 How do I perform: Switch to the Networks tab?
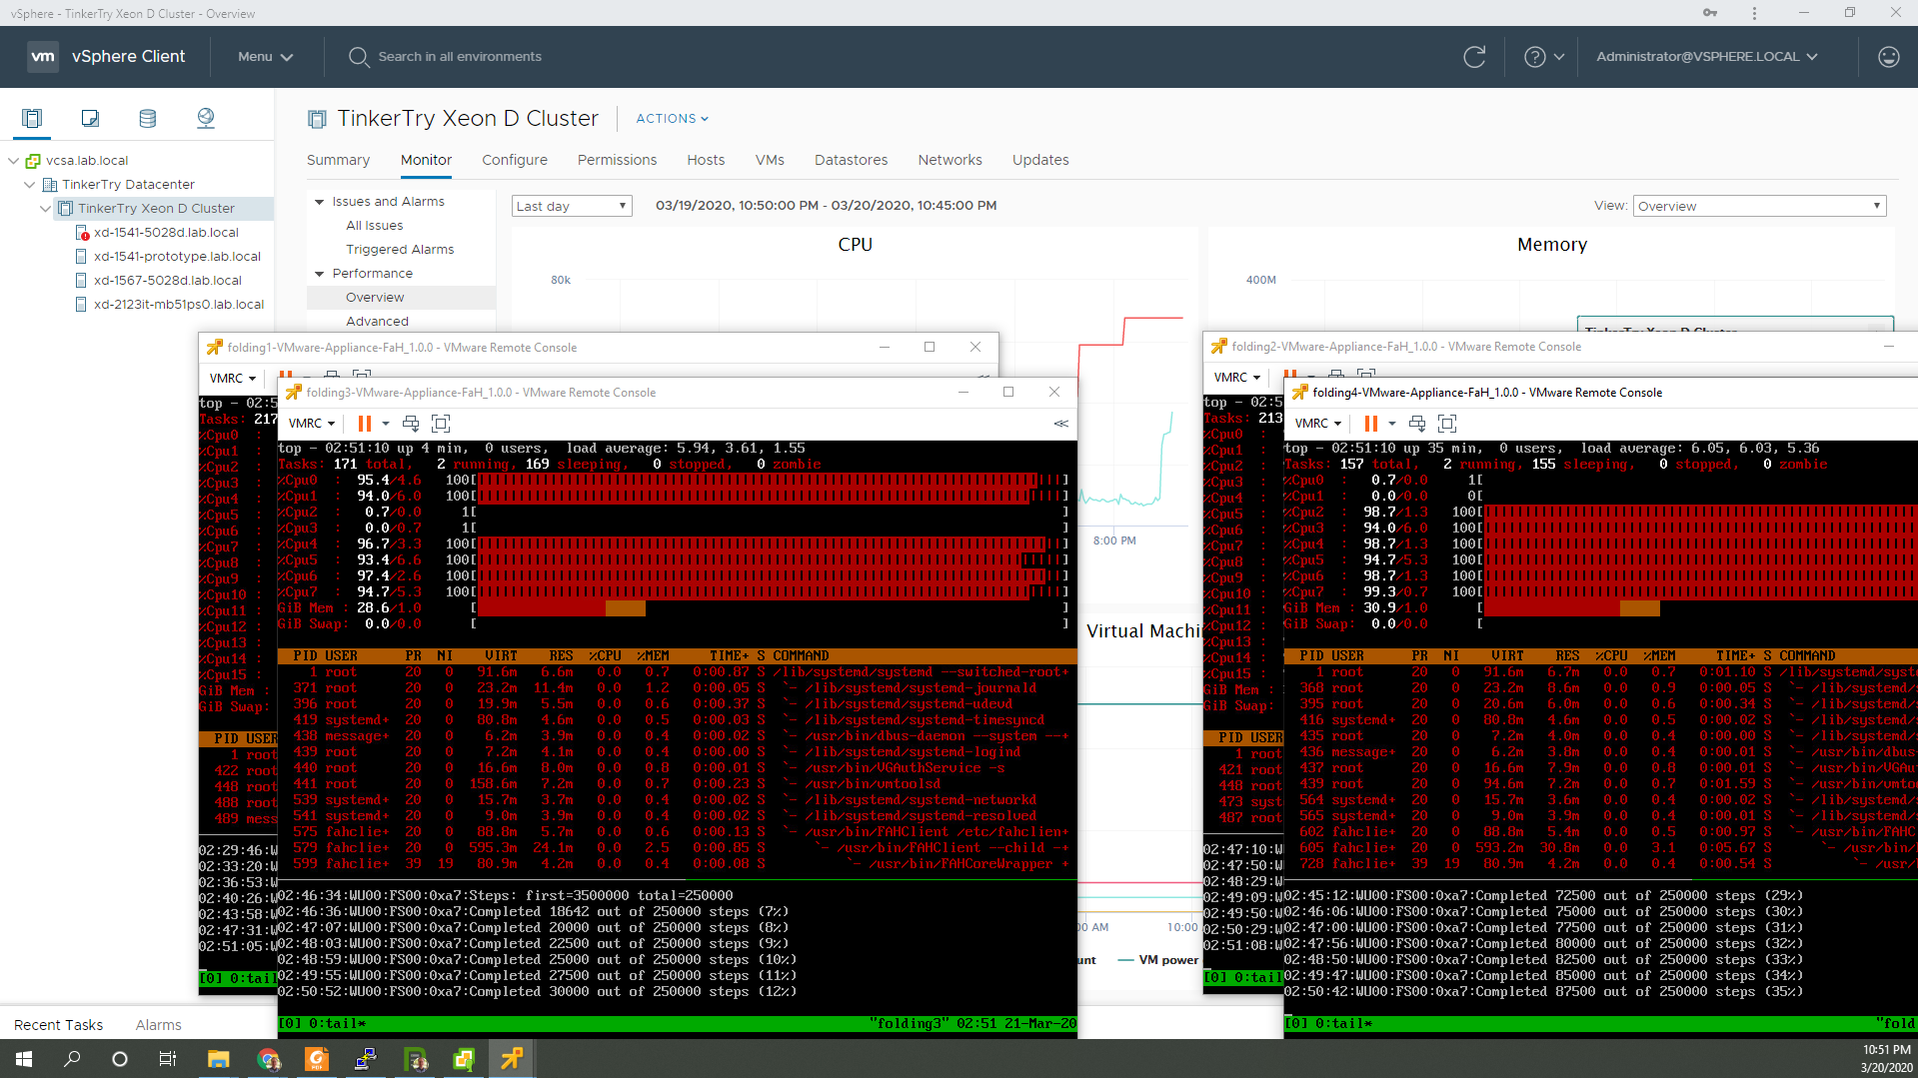[950, 160]
